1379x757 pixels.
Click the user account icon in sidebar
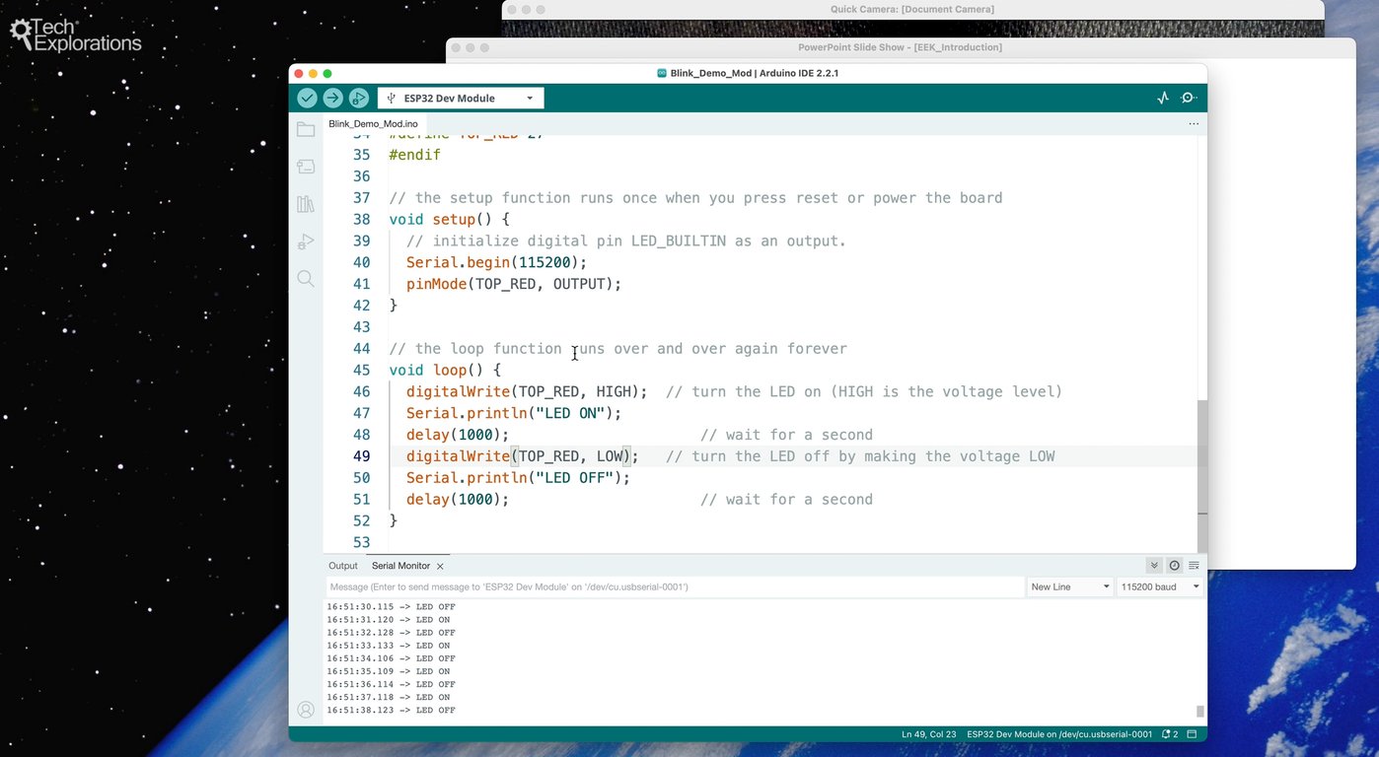point(306,710)
